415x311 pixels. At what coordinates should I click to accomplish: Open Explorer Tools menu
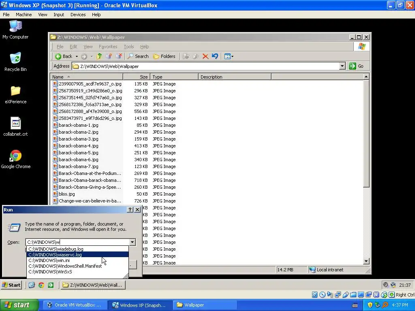pos(129,47)
